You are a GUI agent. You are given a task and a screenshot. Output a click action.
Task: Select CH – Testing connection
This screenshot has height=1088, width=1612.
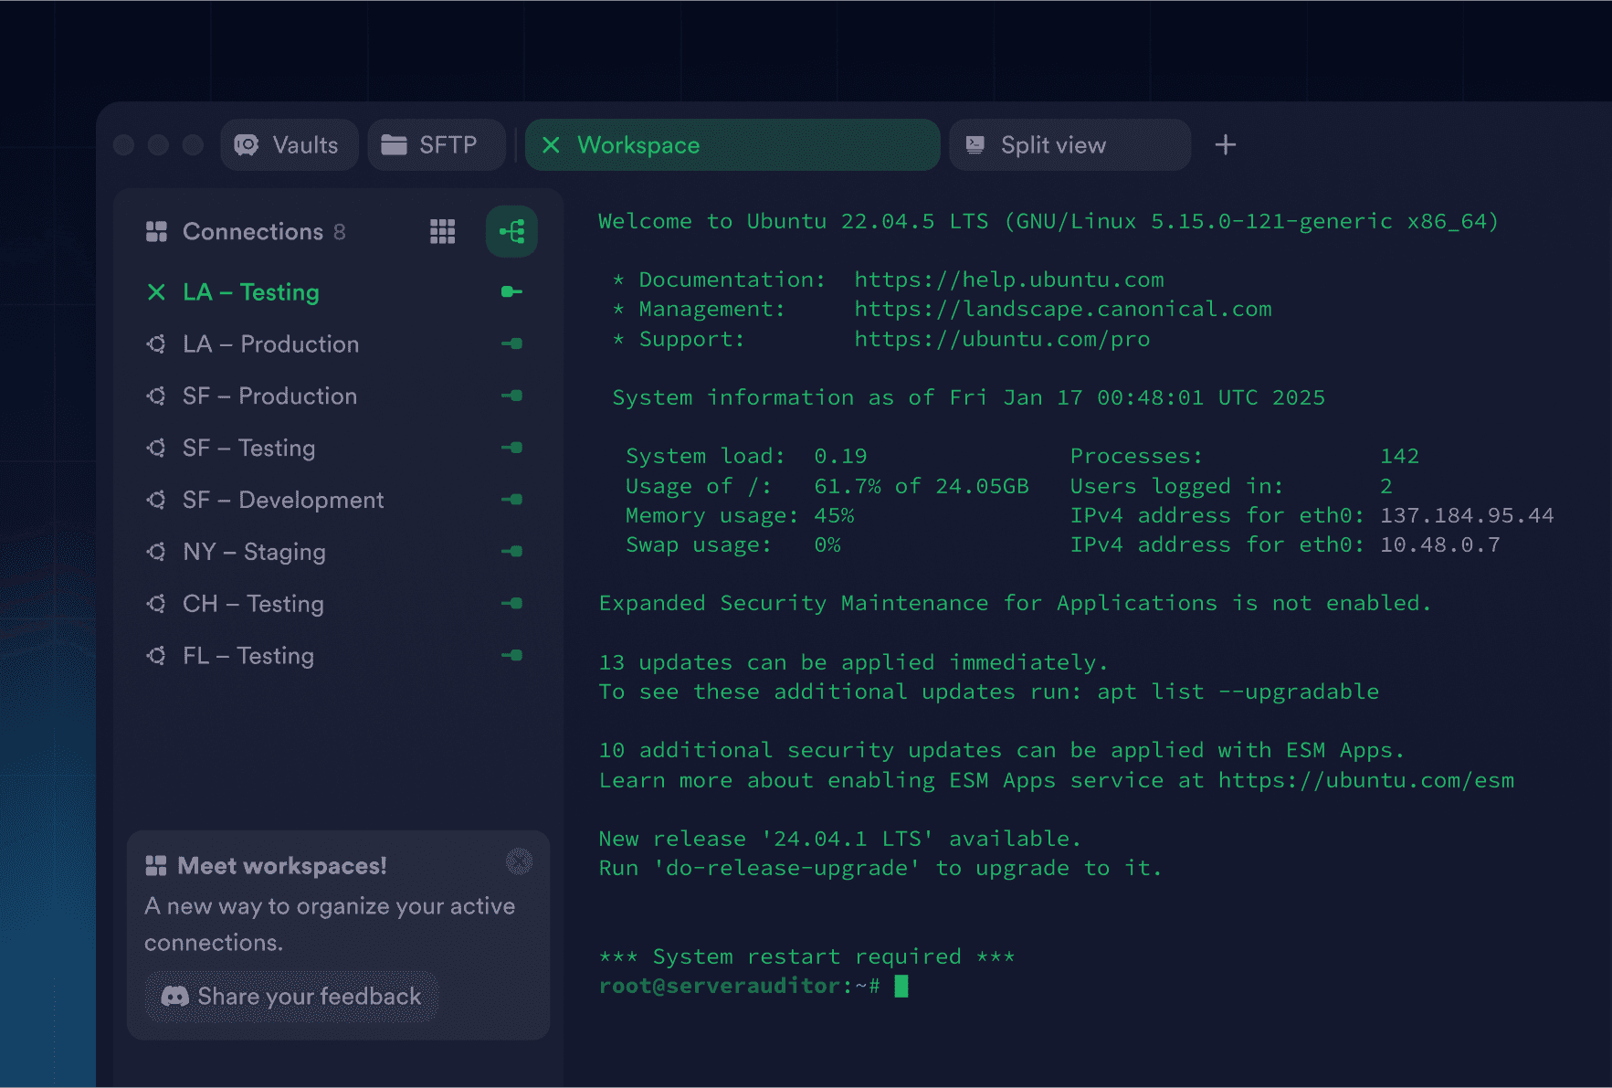253,604
